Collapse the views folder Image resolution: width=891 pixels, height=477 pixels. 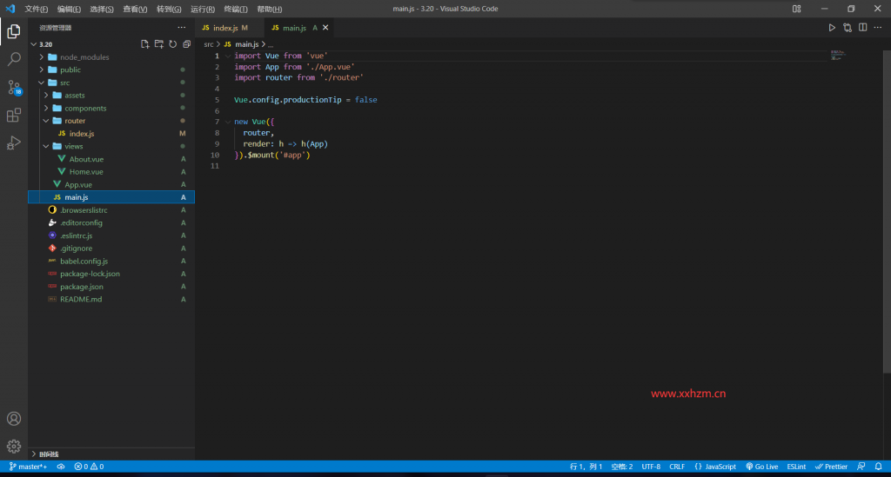(x=74, y=146)
